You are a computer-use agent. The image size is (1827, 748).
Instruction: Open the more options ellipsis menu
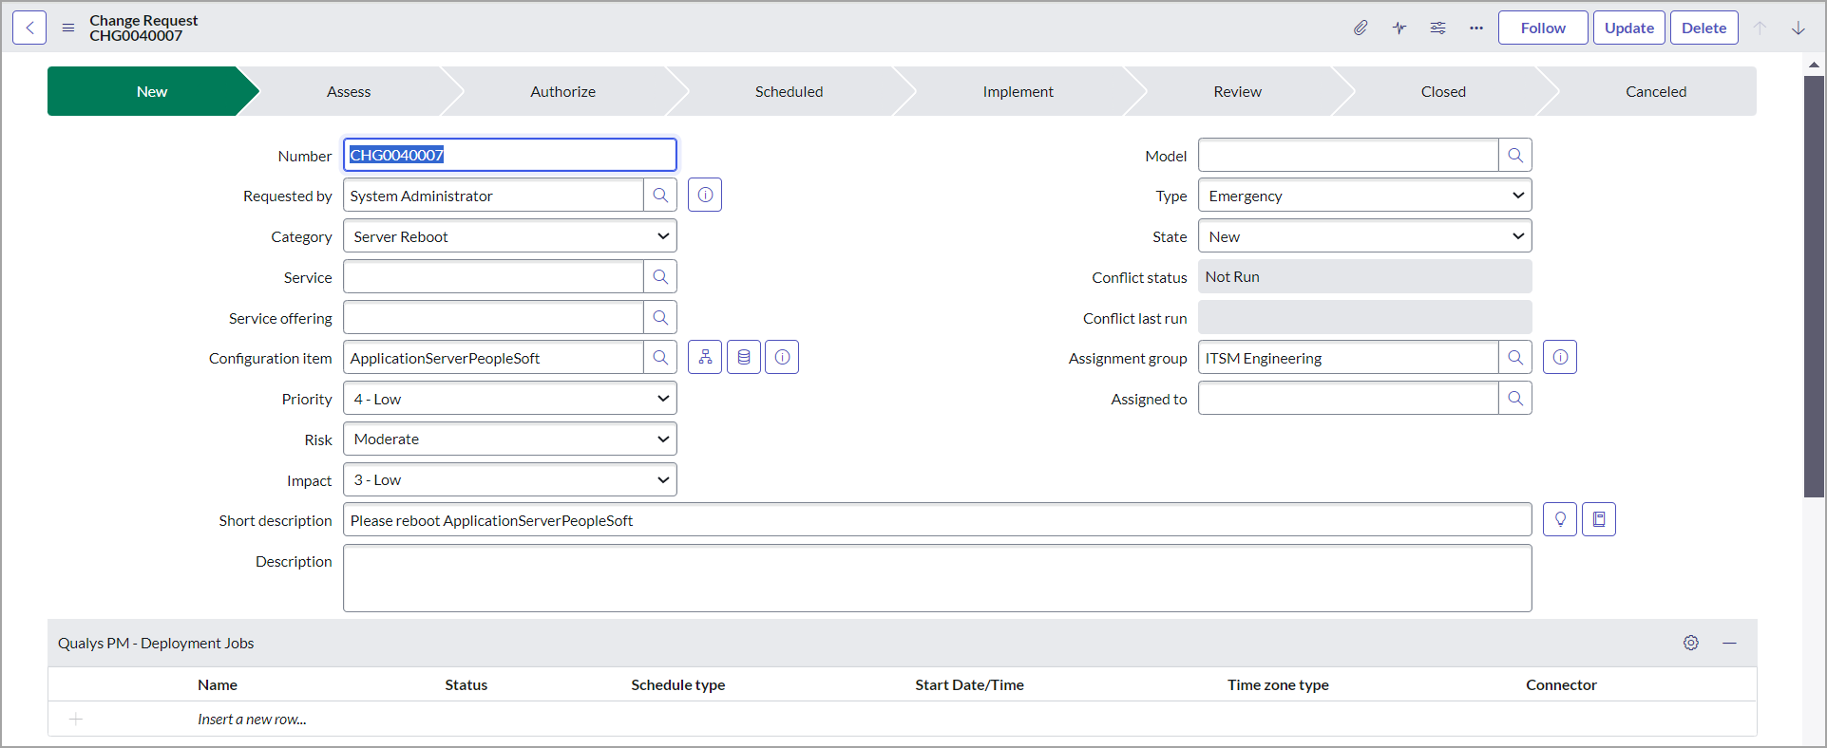coord(1475,28)
